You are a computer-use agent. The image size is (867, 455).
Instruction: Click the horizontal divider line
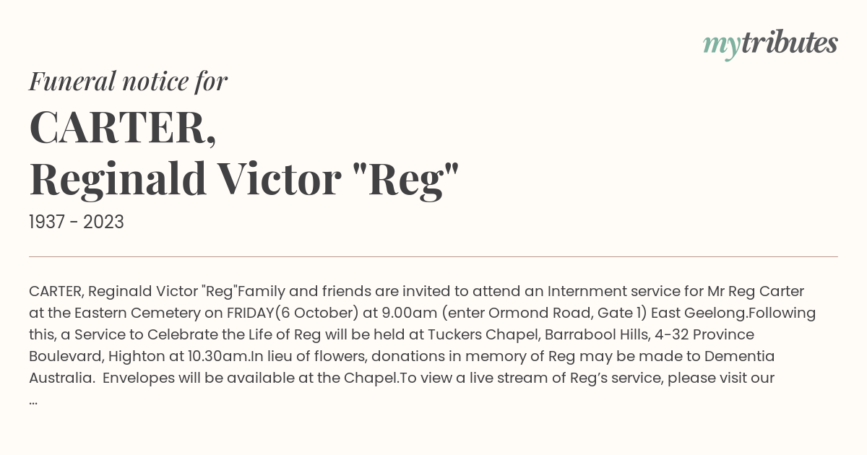(433, 256)
